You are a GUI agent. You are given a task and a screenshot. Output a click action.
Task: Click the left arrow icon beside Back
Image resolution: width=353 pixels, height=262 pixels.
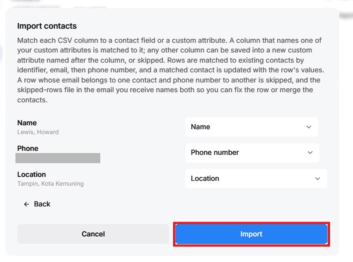(x=26, y=204)
